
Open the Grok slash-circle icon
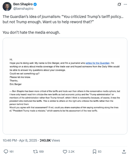tap(119, 4)
